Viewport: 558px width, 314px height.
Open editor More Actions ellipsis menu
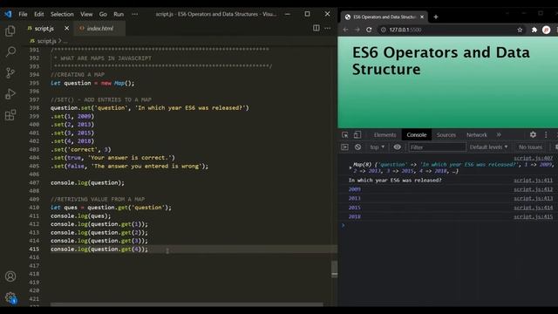328,28
